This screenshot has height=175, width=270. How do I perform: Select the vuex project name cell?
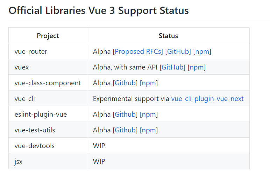pos(22,67)
